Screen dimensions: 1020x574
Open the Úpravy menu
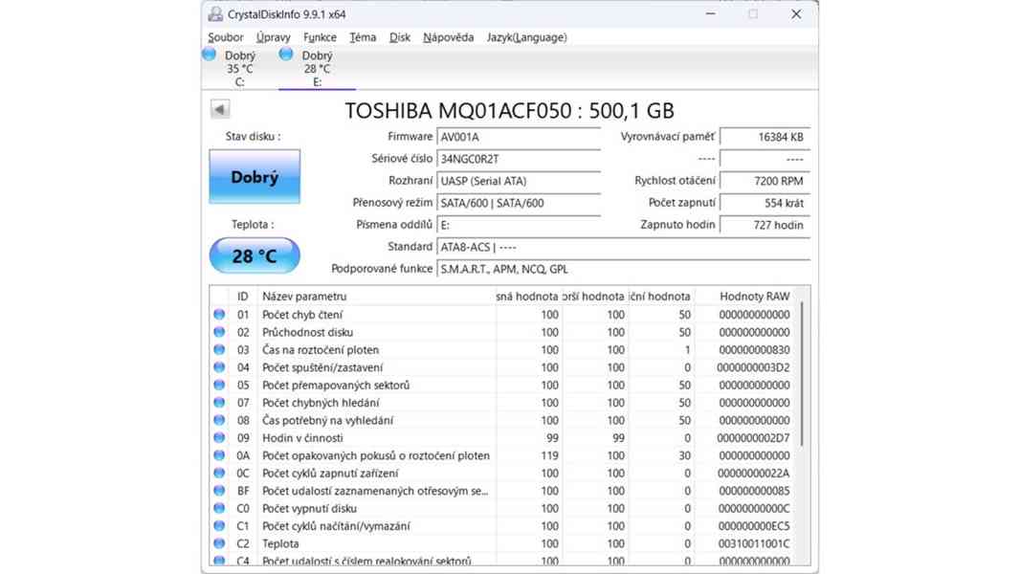(x=274, y=37)
